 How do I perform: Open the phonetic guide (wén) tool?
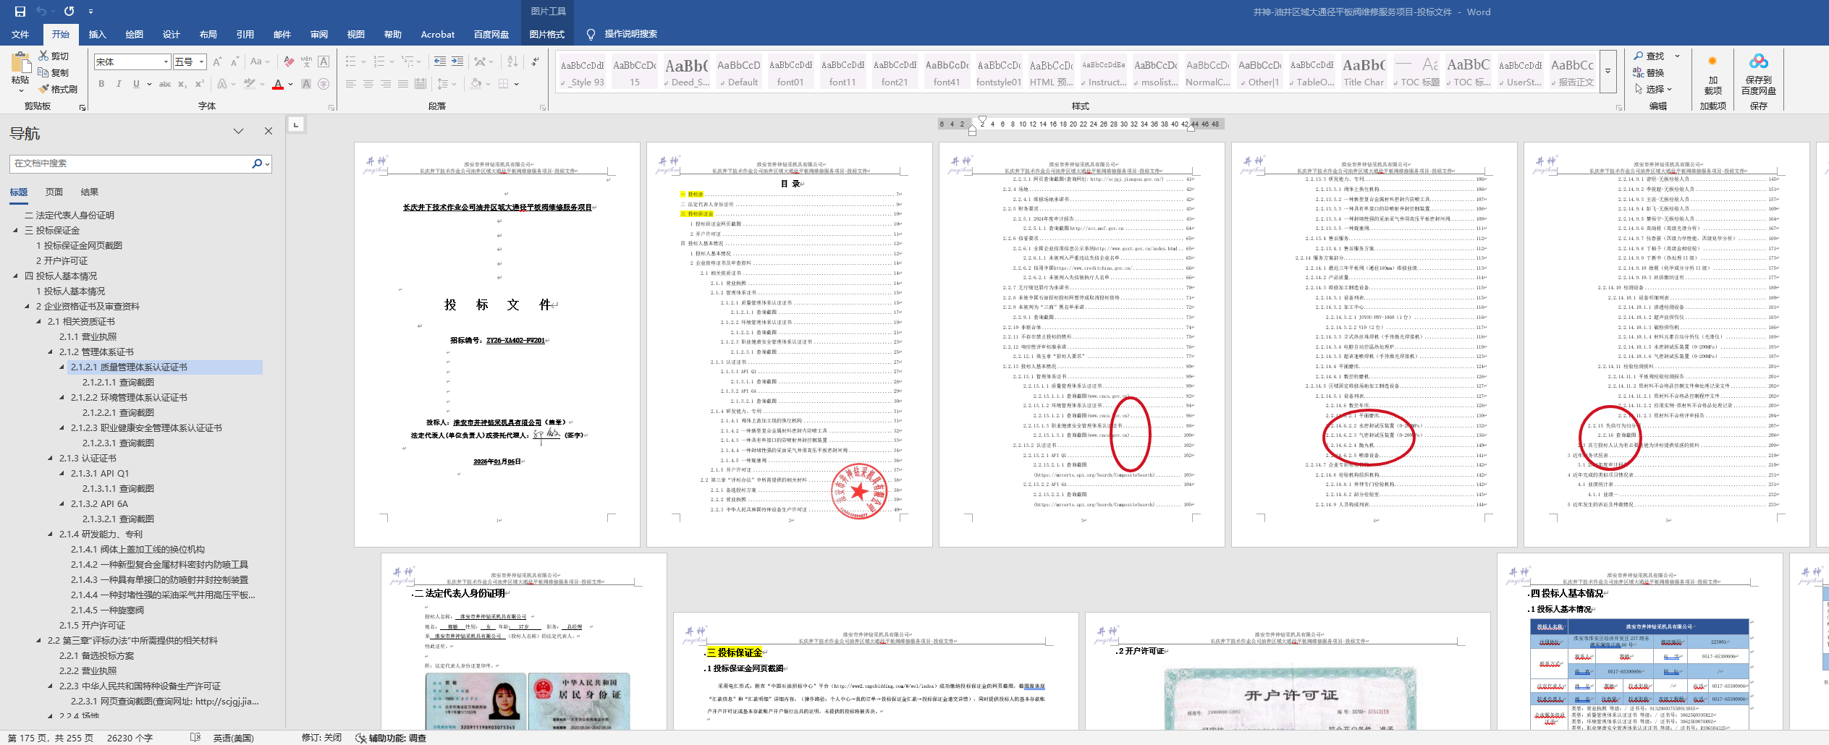pos(306,61)
